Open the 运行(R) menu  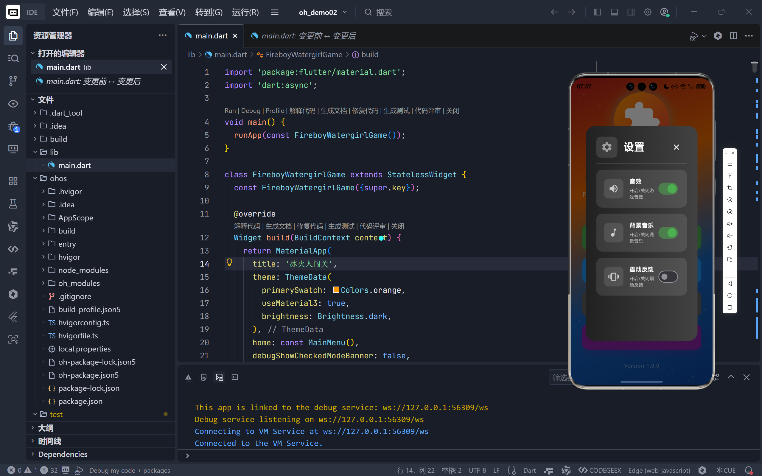[245, 12]
